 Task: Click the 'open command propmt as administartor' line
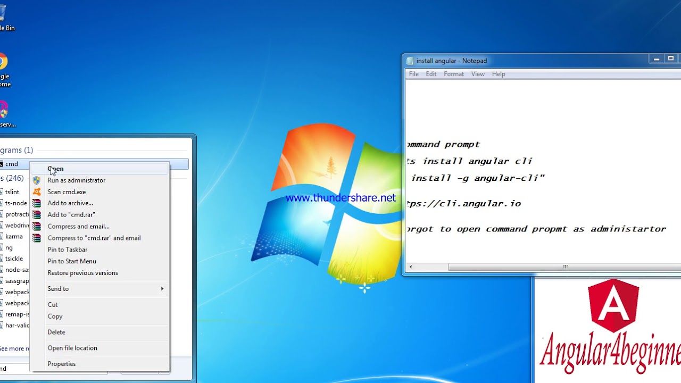point(536,229)
